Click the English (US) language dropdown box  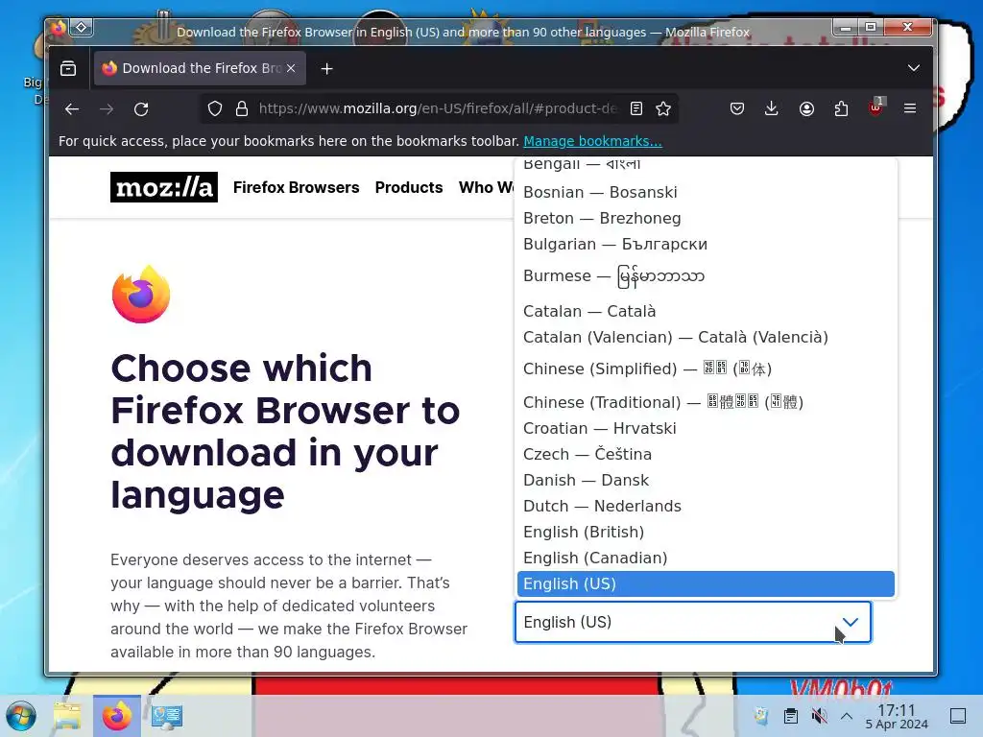click(693, 622)
